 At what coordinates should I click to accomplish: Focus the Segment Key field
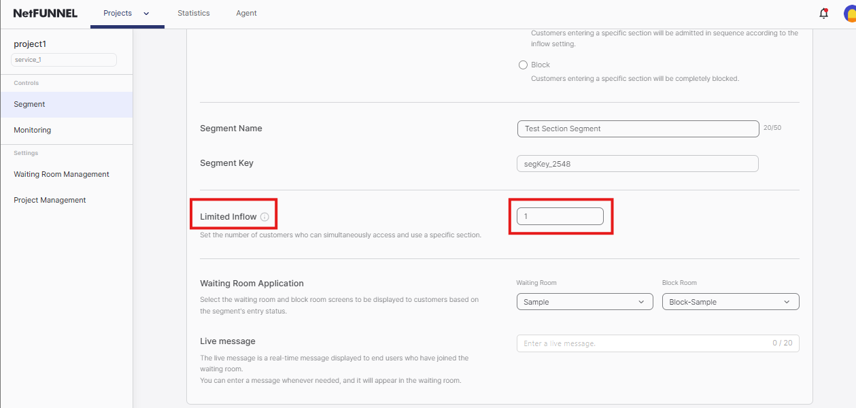pos(637,164)
